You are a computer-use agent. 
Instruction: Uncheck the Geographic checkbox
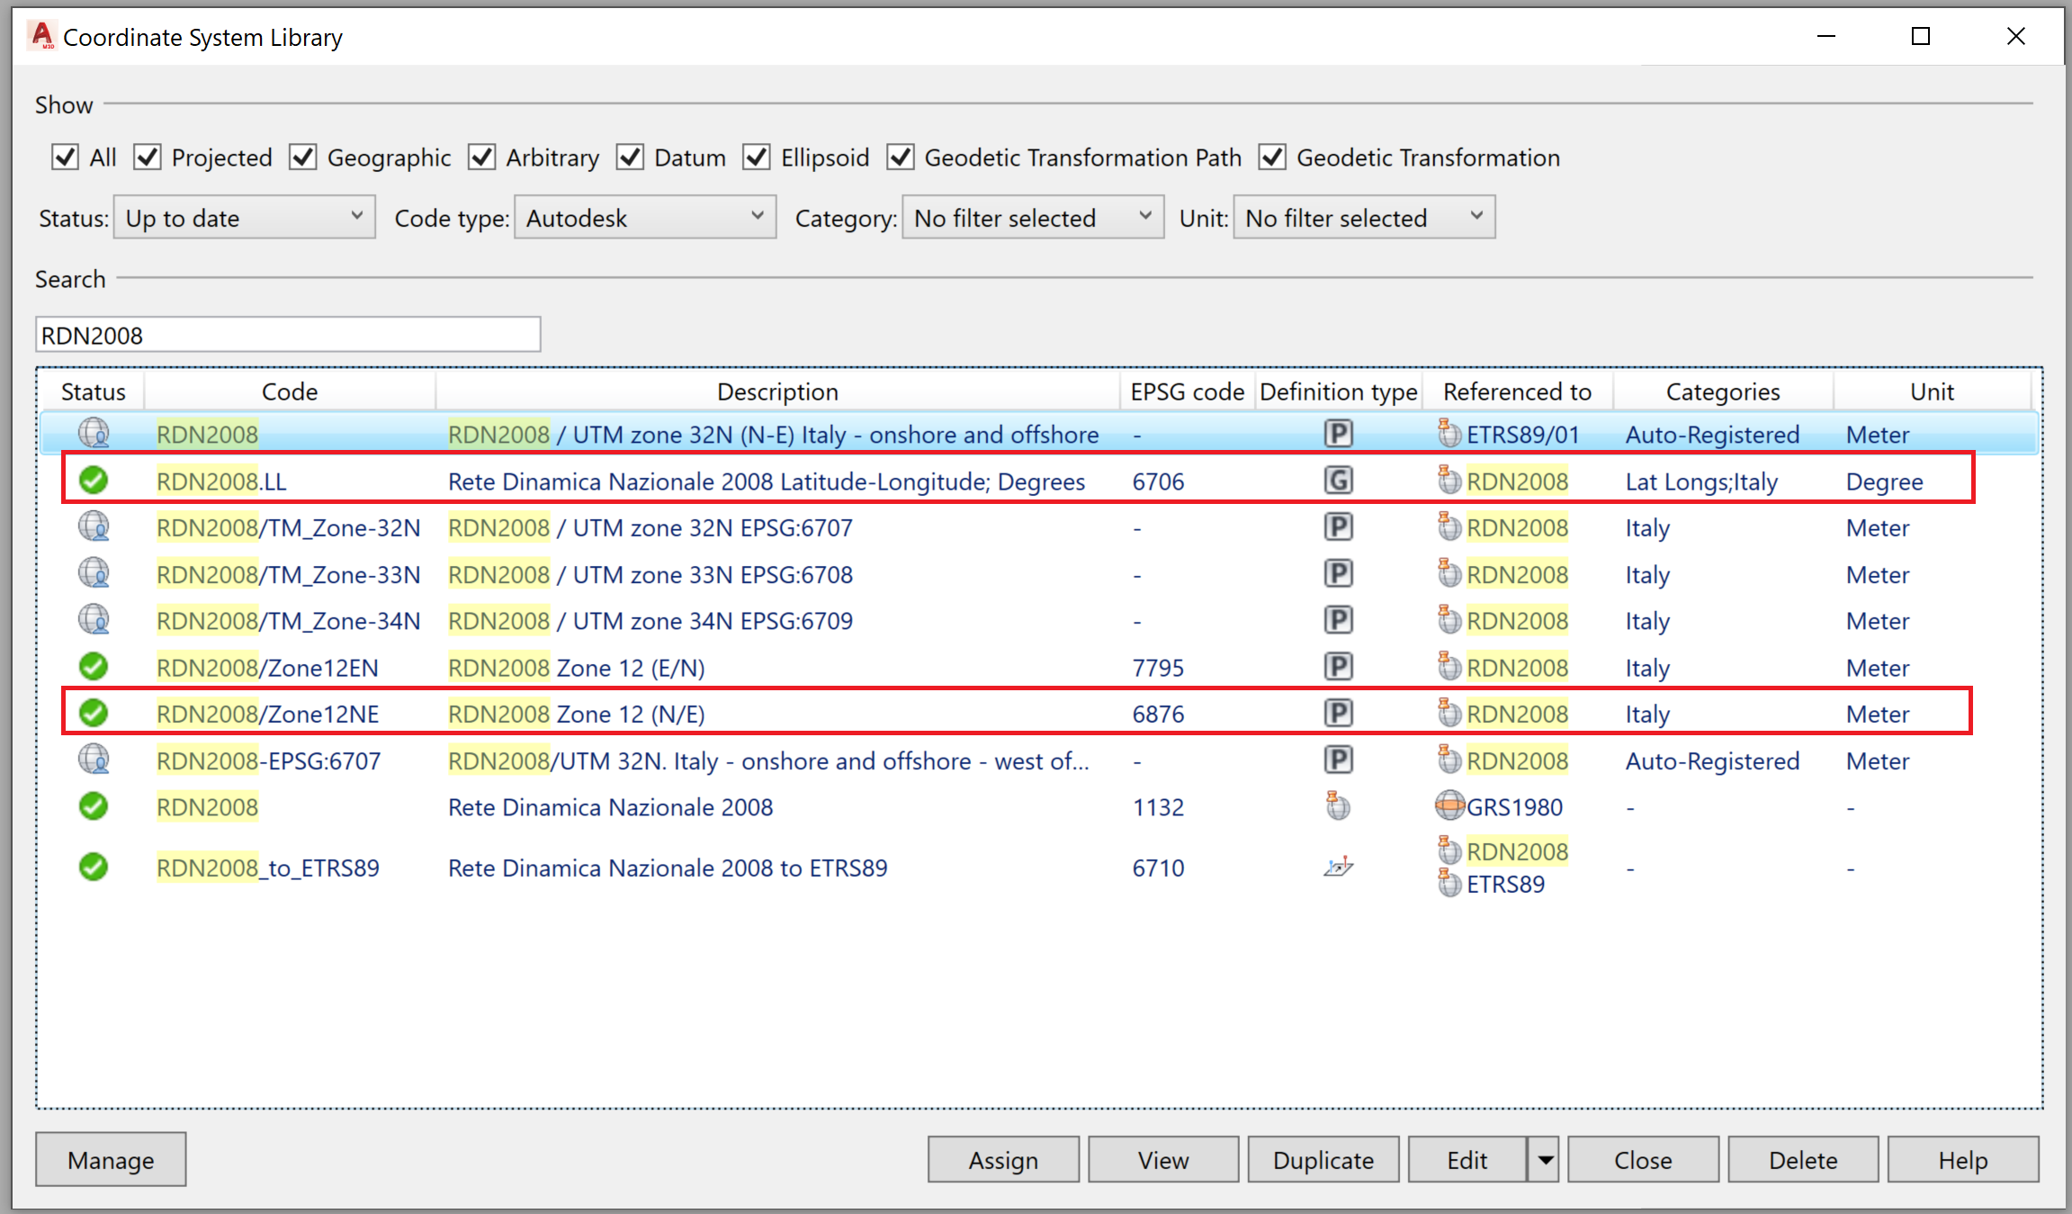(x=303, y=157)
